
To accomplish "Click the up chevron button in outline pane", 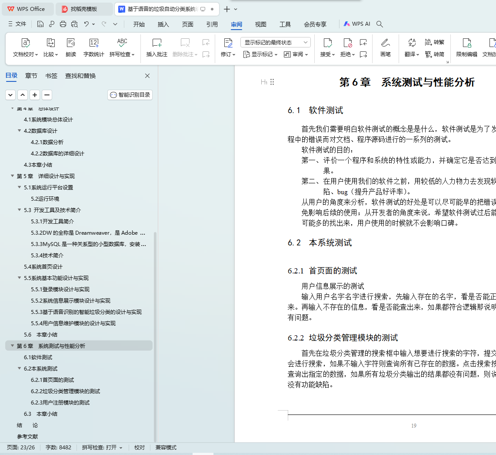I will [23, 95].
